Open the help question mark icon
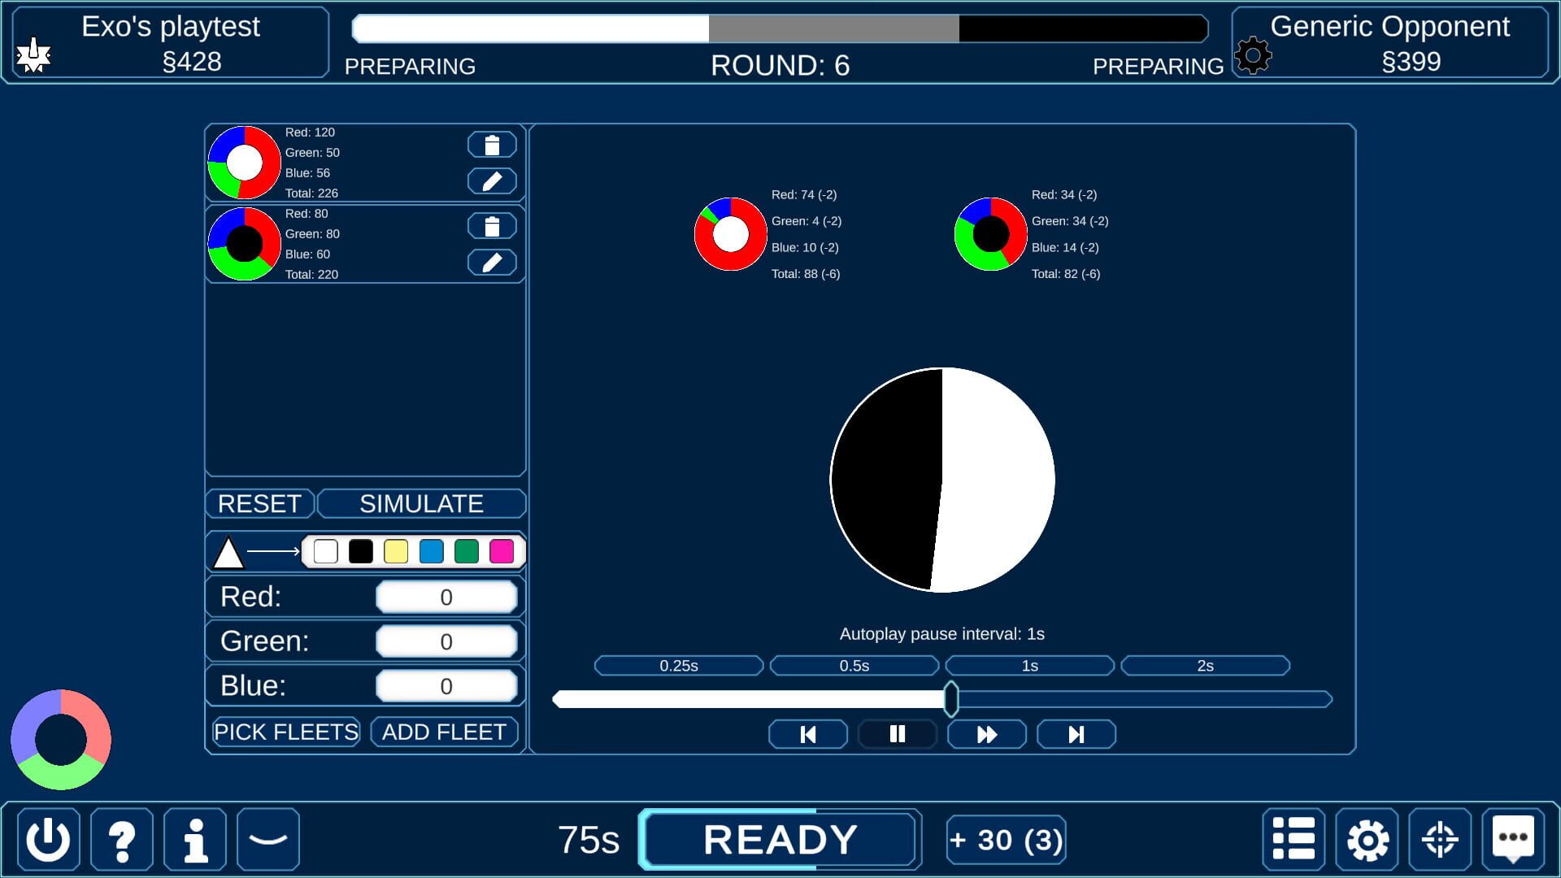The height and width of the screenshot is (878, 1561). coord(120,839)
